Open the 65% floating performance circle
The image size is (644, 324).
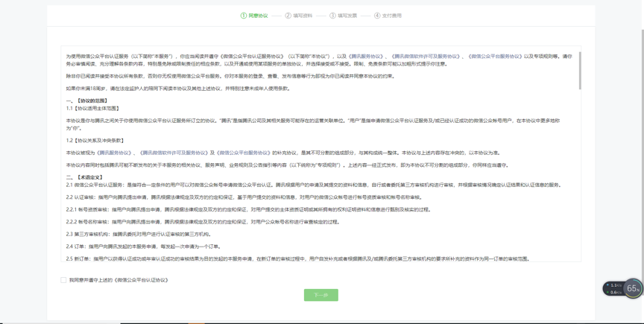click(633, 288)
